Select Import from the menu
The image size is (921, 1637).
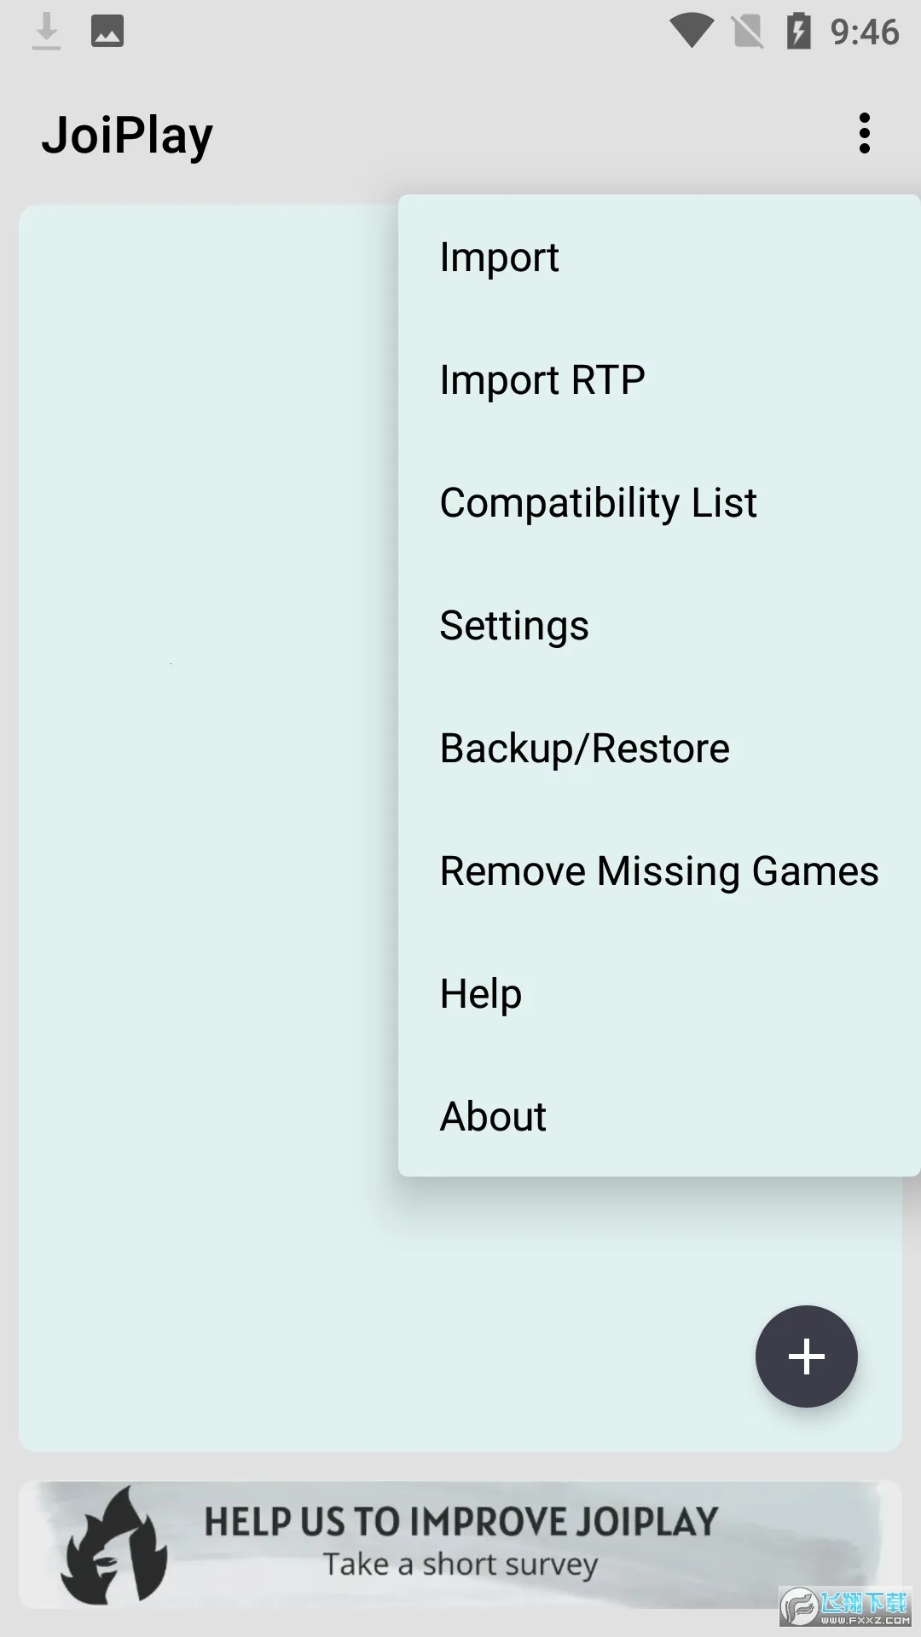pos(500,257)
